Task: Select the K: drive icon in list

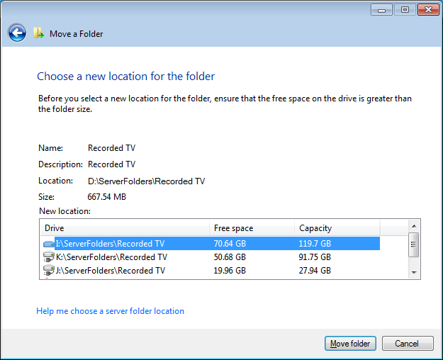Action: click(x=49, y=257)
